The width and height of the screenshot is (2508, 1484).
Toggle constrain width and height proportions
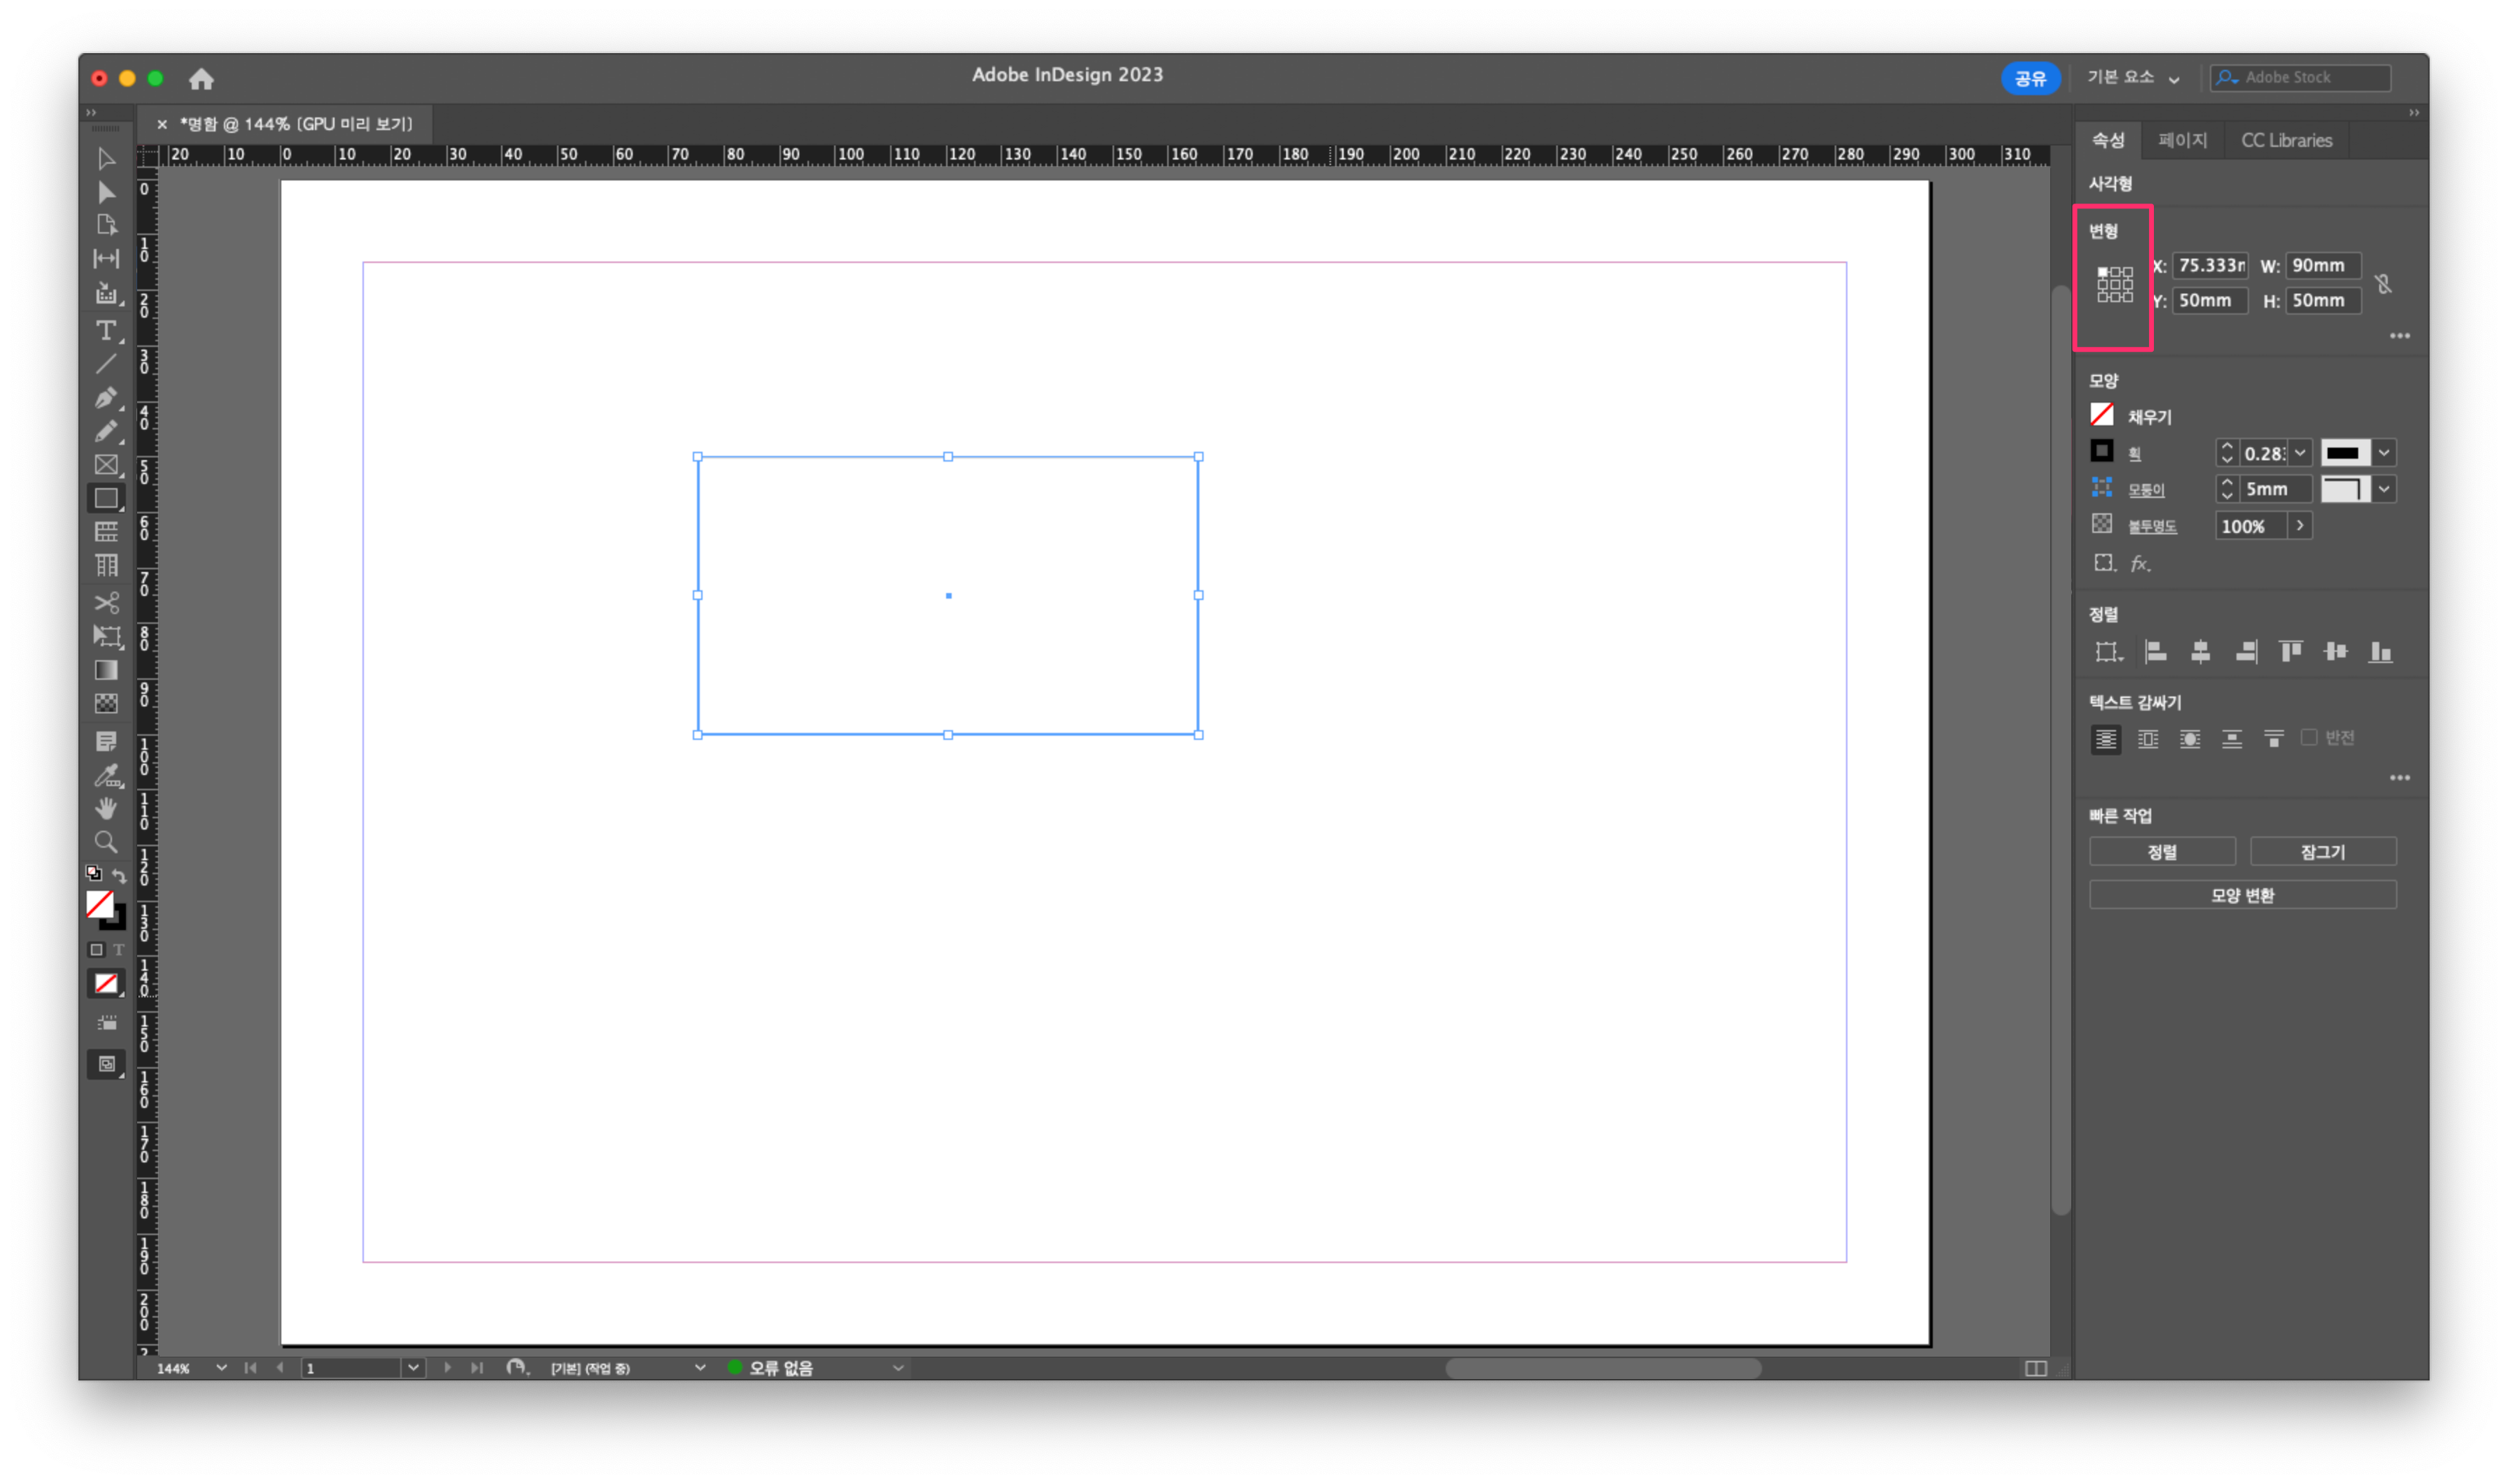[2384, 284]
